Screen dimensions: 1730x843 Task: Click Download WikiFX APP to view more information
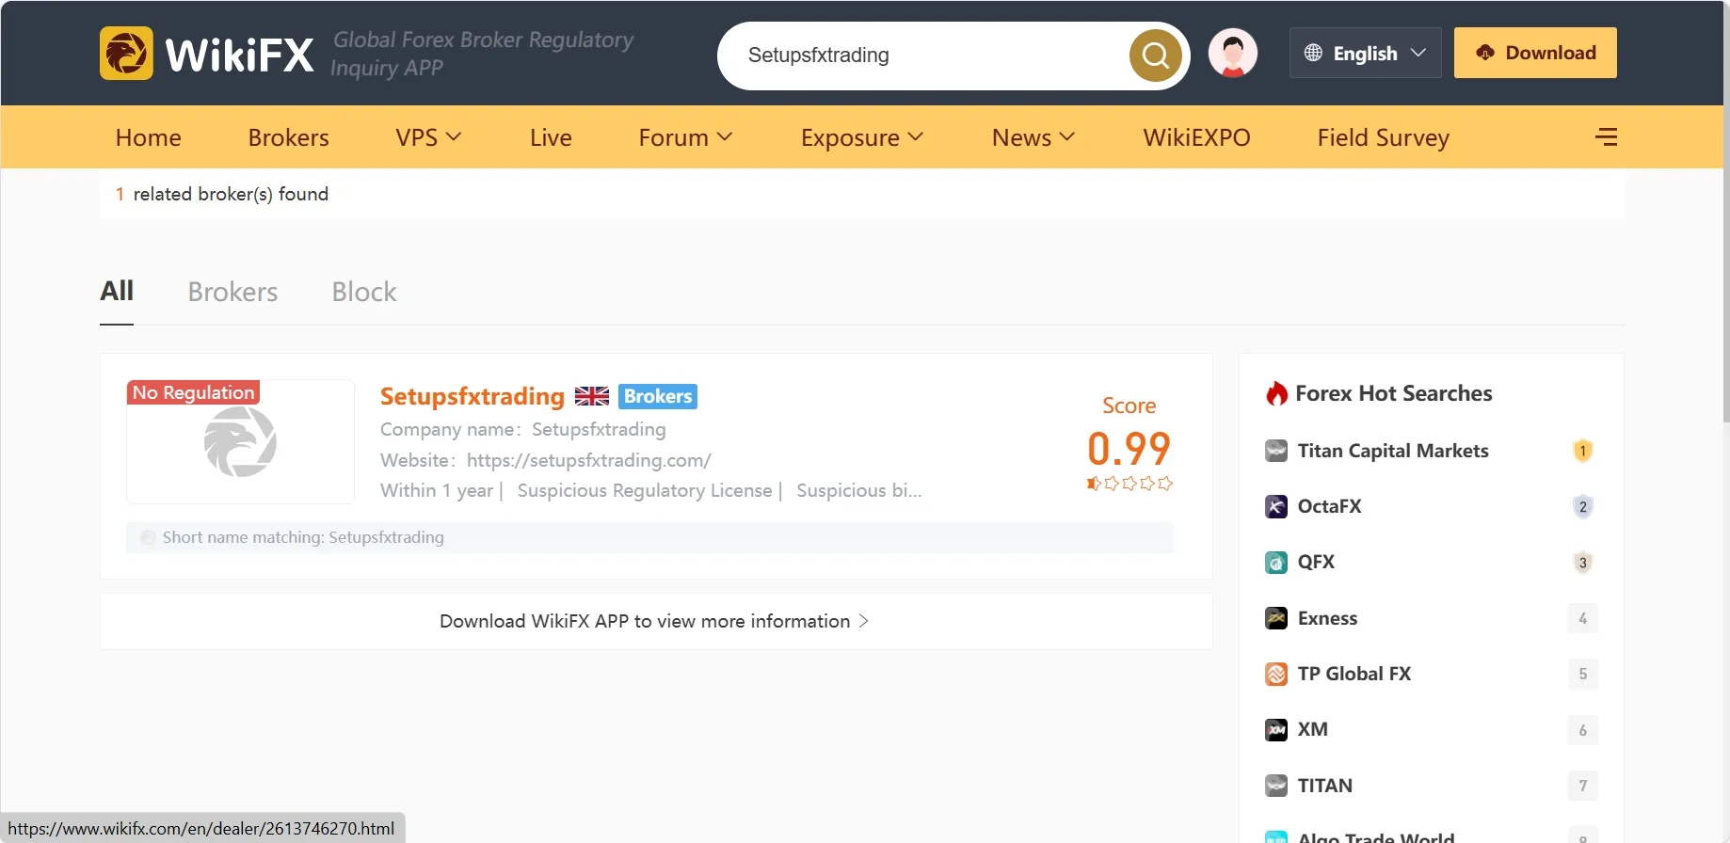click(x=655, y=621)
